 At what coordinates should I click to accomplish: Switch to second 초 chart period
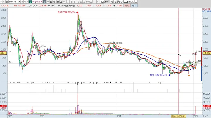[x=61, y=2]
